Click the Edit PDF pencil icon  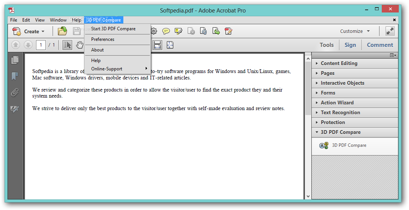229,31
